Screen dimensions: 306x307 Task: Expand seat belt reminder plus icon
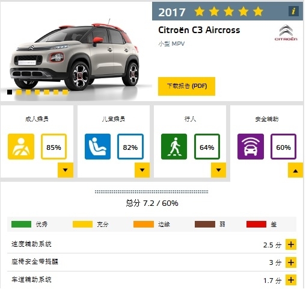point(292,264)
